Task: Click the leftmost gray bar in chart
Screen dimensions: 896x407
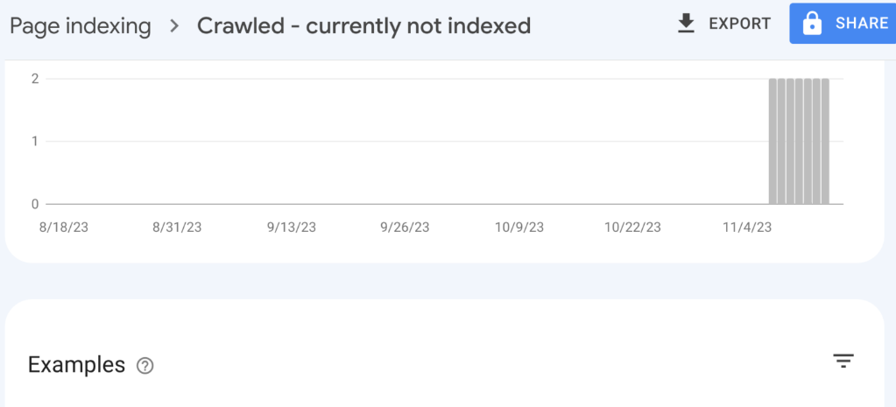Action: coord(773,141)
